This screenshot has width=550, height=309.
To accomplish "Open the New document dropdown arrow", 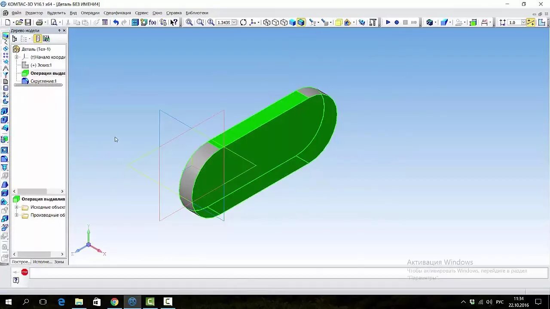I will pyautogui.click(x=13, y=22).
